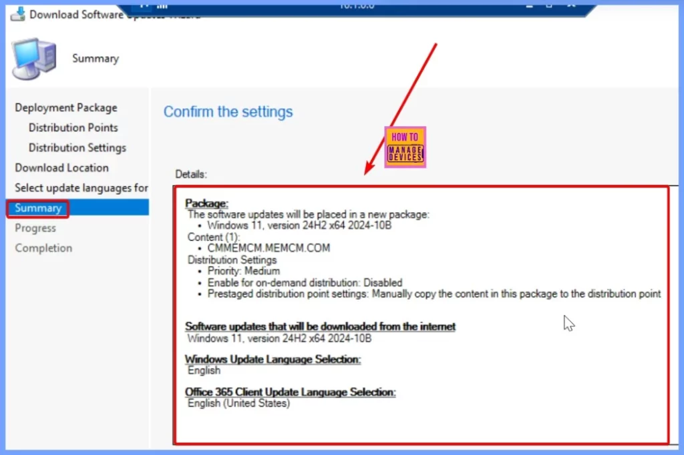Click 'English' under Windows Update Language
Viewport: 684px width, 455px height.
[x=204, y=370]
